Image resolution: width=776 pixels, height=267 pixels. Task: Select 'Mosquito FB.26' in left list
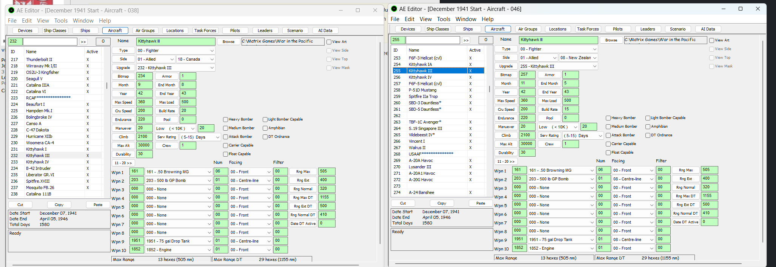pos(55,188)
